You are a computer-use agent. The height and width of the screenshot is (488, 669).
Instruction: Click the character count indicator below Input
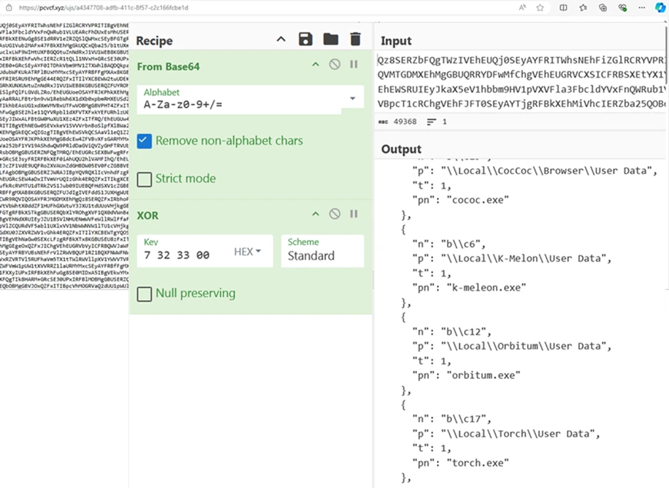click(x=396, y=122)
